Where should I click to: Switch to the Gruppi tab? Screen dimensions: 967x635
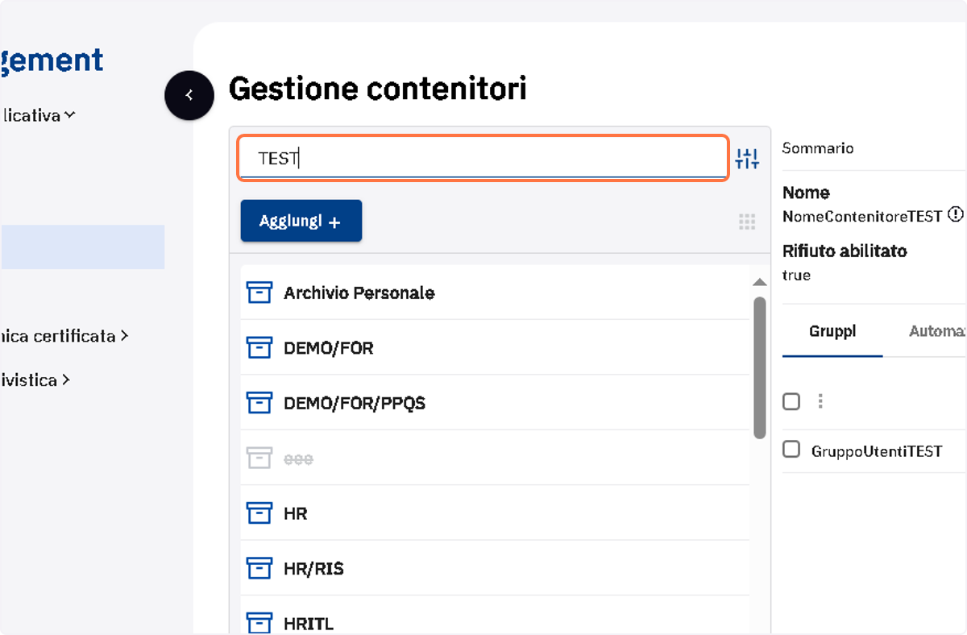pos(832,331)
